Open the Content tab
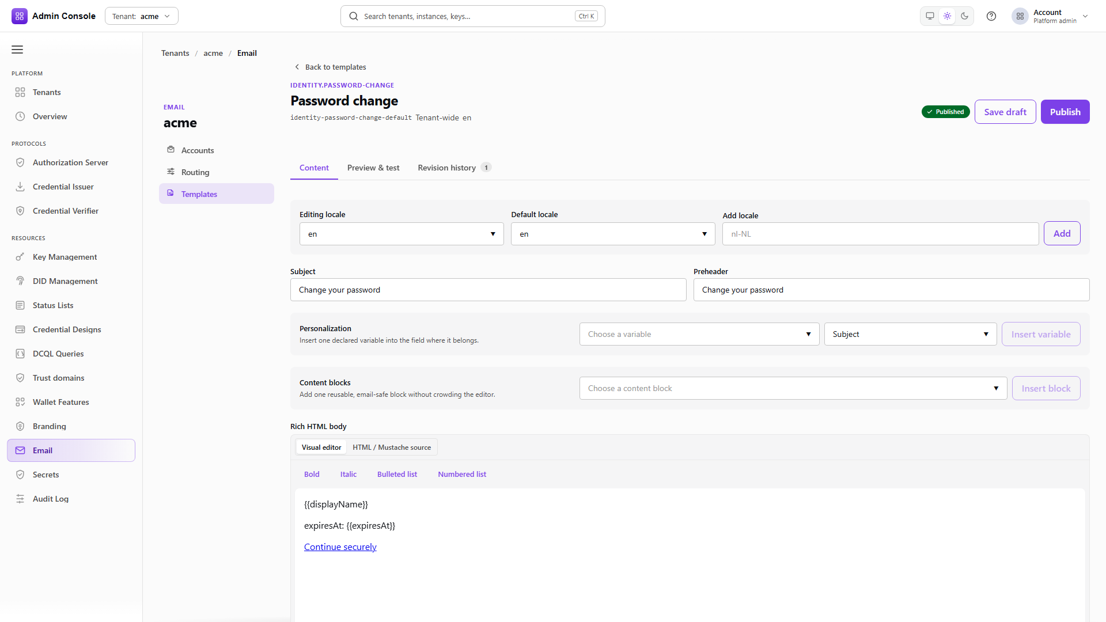1106x622 pixels. (314, 168)
